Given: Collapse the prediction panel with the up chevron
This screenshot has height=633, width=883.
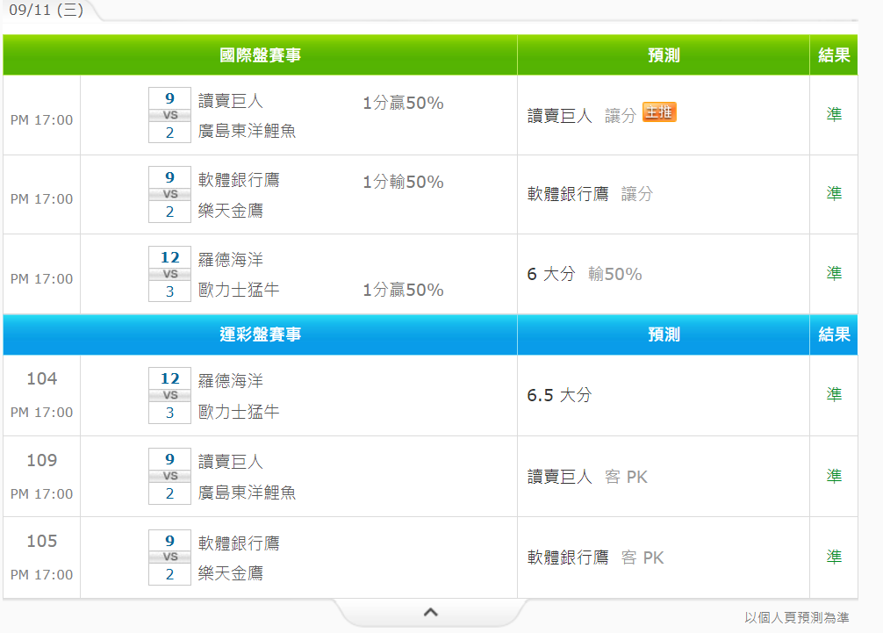Looking at the screenshot, I should (431, 612).
